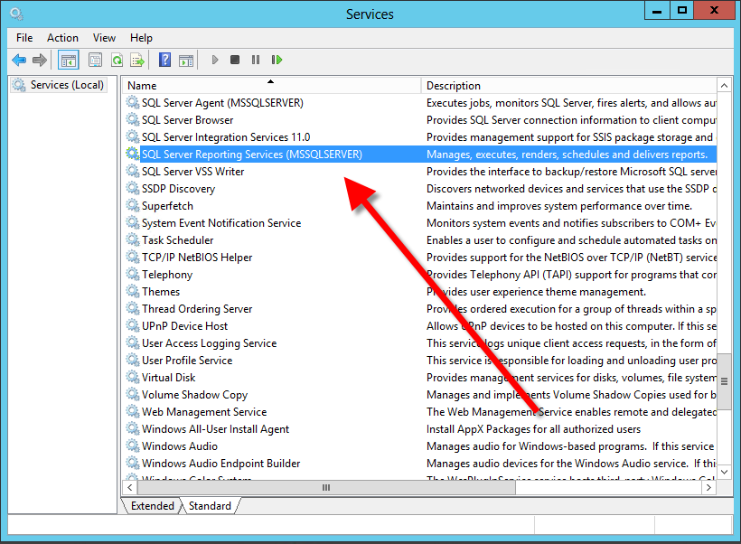Click the vertical scrollbar down arrow
The width and height of the screenshot is (741, 544).
[x=724, y=472]
